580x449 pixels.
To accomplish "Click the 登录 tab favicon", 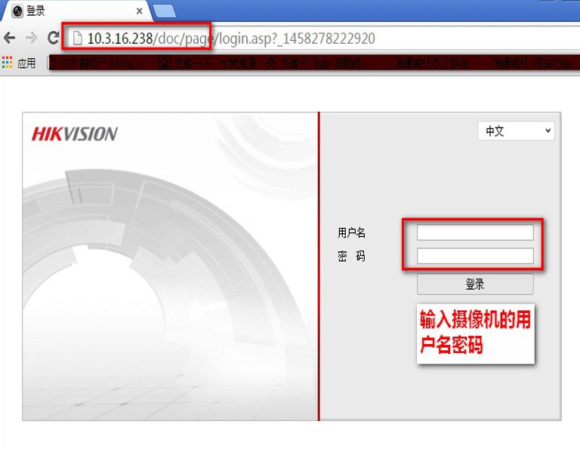I will tap(17, 11).
